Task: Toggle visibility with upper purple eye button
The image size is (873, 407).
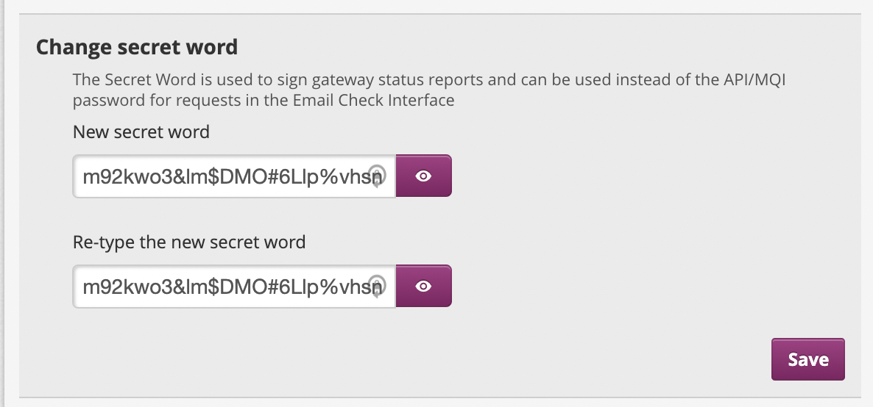Action: tap(423, 176)
